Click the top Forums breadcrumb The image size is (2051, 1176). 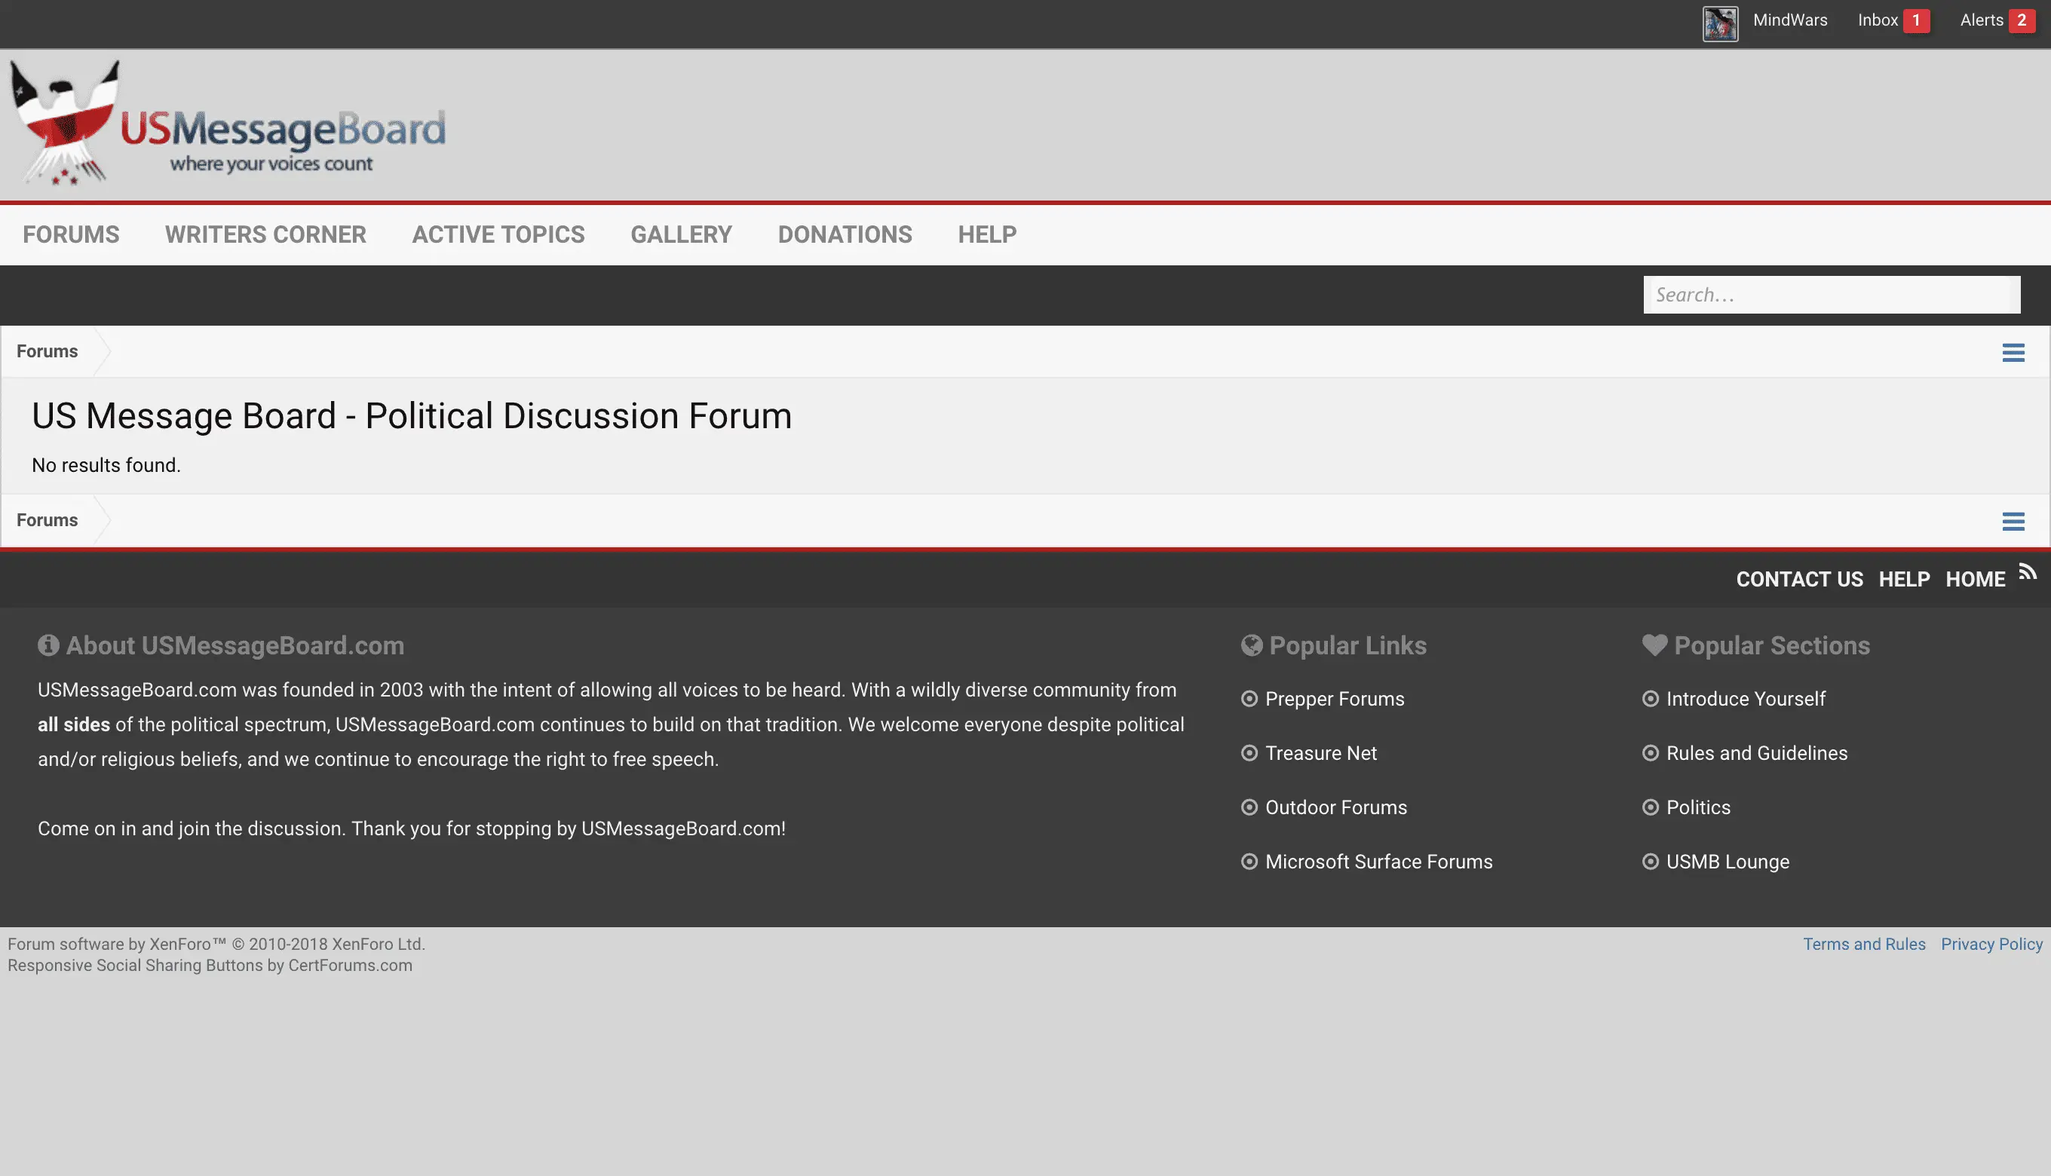pyautogui.click(x=47, y=351)
